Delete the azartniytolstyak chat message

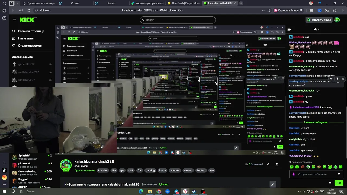pyautogui.click(x=343, y=79)
